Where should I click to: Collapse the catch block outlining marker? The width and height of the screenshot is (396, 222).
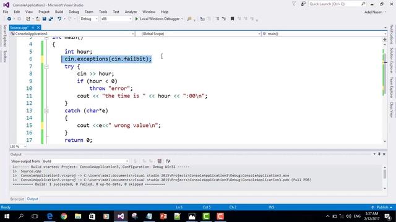(46, 110)
